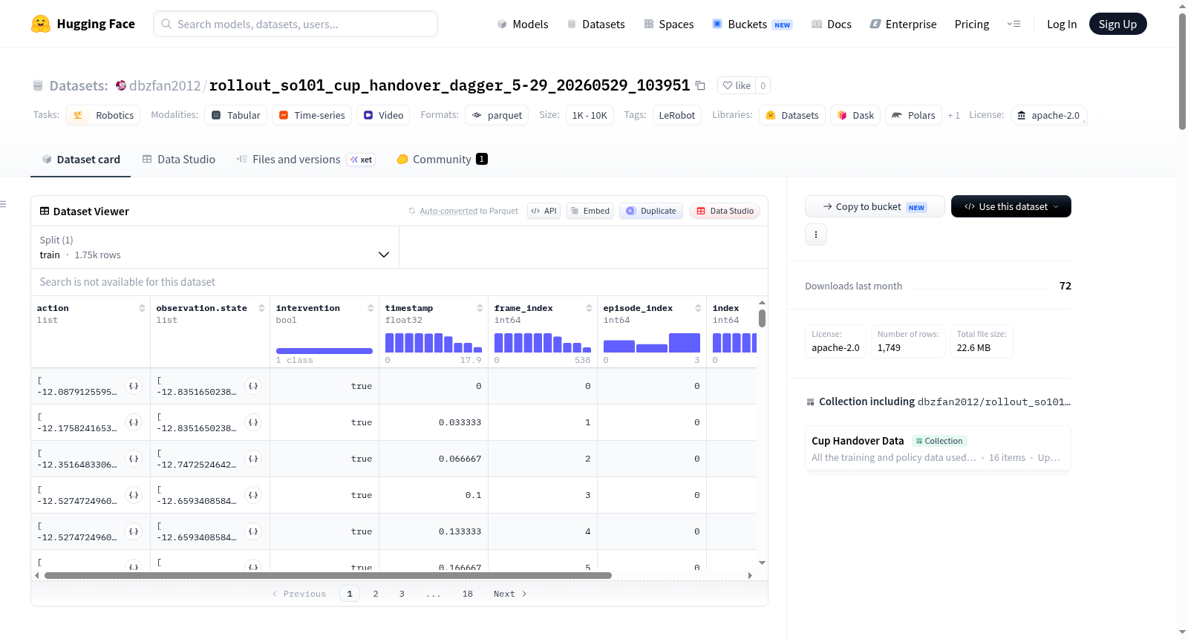This screenshot has width=1188, height=639.
Task: Open the Community tab
Action: (442, 160)
